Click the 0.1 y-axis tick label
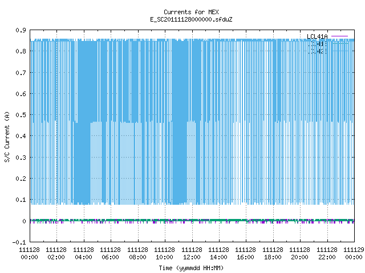This screenshot has height=273, width=365. click(21, 200)
